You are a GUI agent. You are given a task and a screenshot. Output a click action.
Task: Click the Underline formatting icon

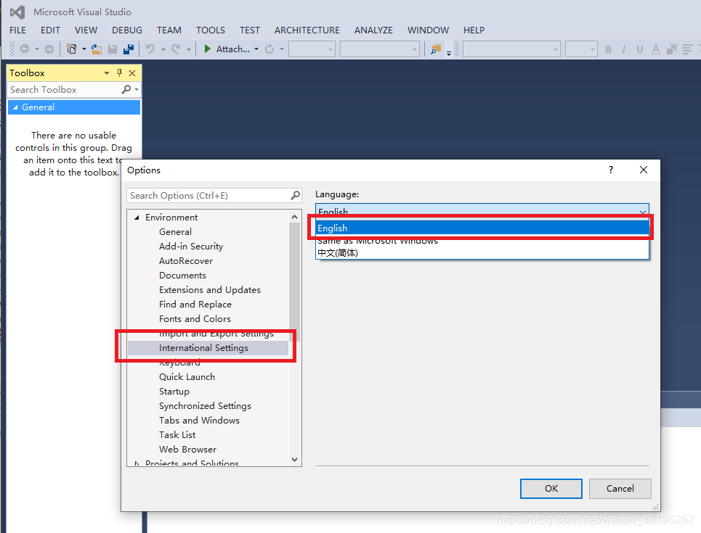[640, 49]
